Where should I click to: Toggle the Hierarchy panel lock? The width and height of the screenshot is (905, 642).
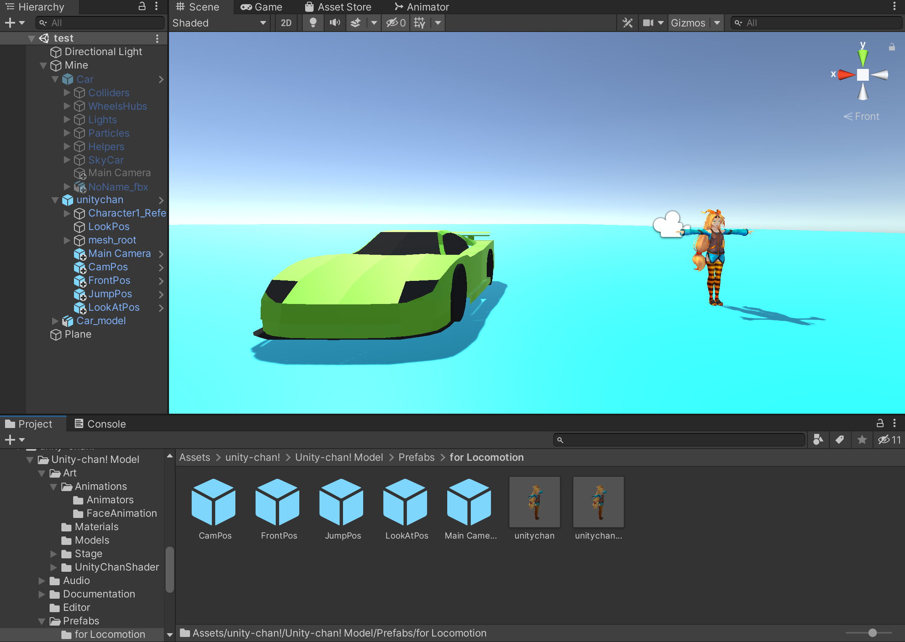(142, 6)
